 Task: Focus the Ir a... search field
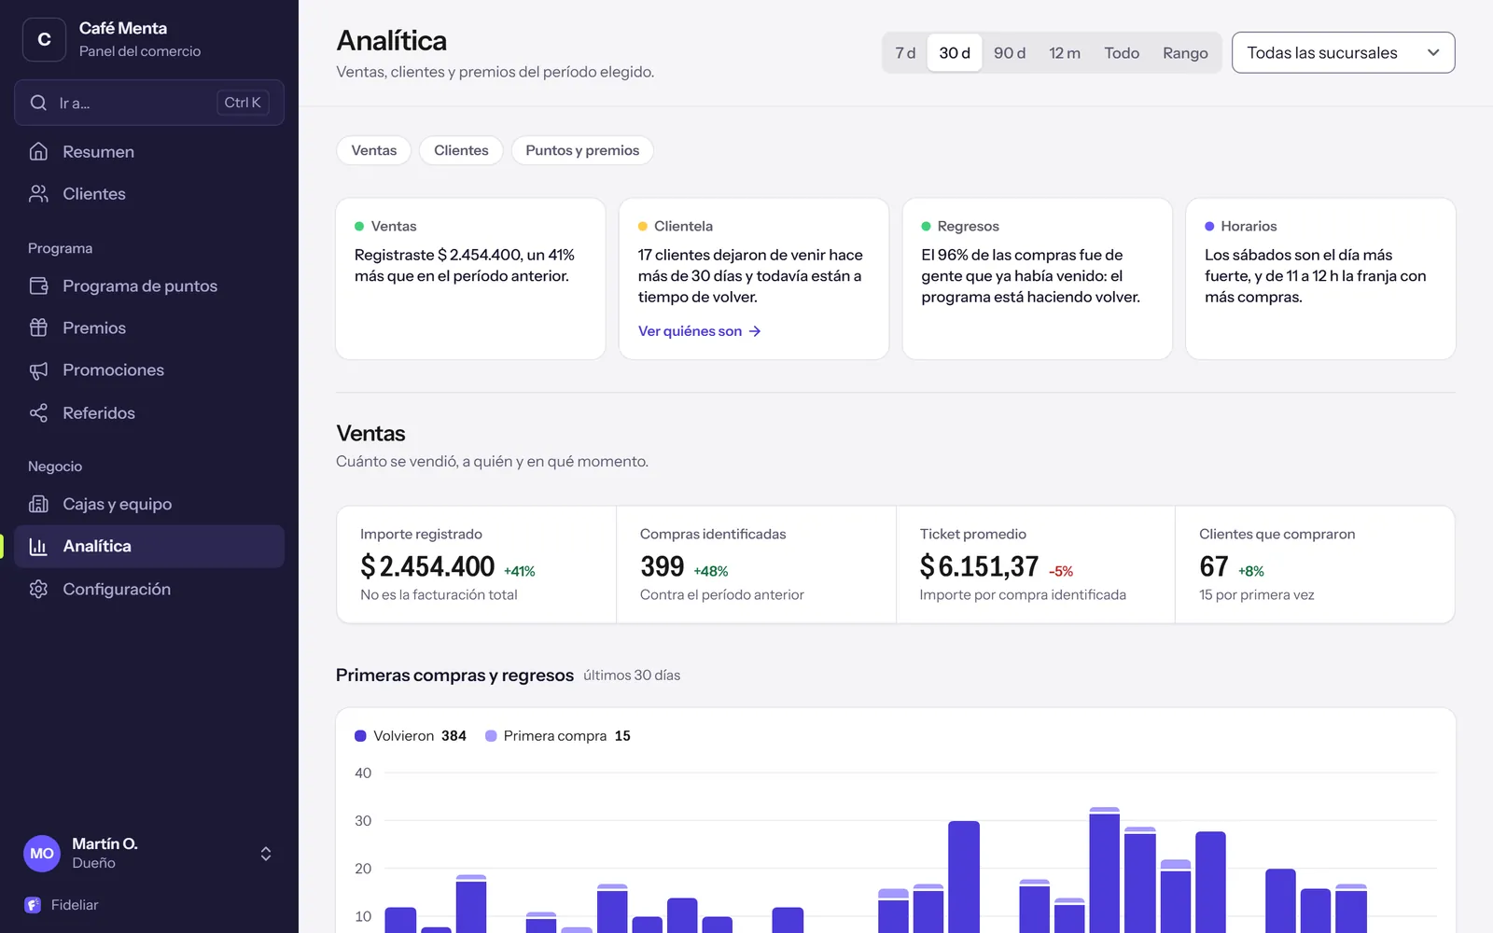coord(149,103)
